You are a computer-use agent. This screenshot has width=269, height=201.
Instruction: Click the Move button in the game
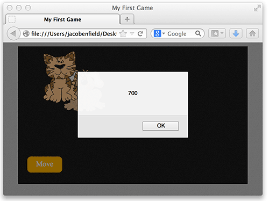coord(45,164)
